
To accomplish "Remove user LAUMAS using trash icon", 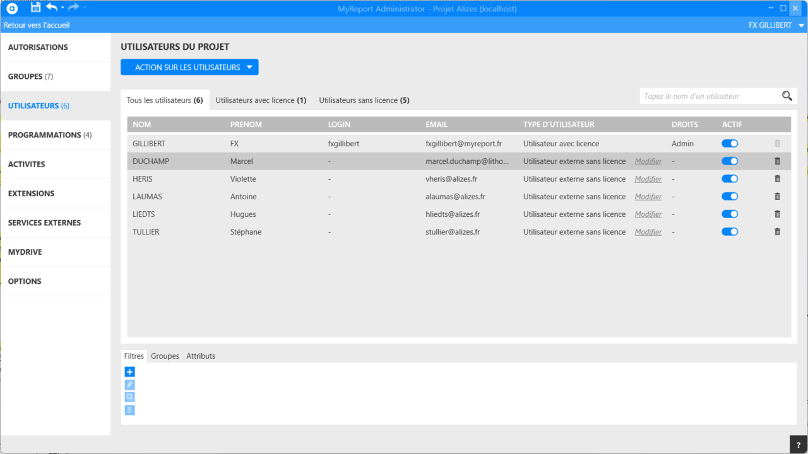I will pos(777,197).
